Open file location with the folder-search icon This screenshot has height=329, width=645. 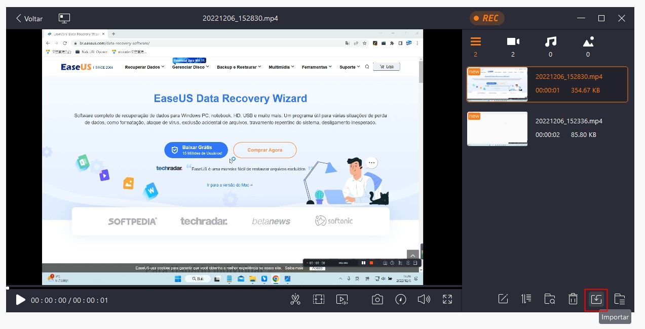[x=550, y=299]
